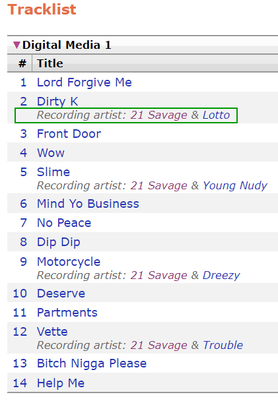Open the Vette track link
278x407 pixels.
point(52,332)
